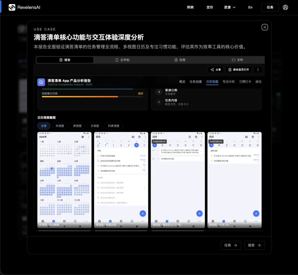This screenshot has height=275, width=298.
Task: Open the three-dot more options menu
Action: coord(258,70)
